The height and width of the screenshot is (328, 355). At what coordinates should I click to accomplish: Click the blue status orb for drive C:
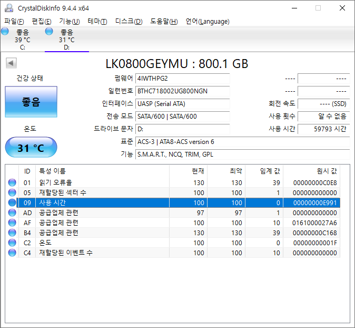(x=5, y=31)
